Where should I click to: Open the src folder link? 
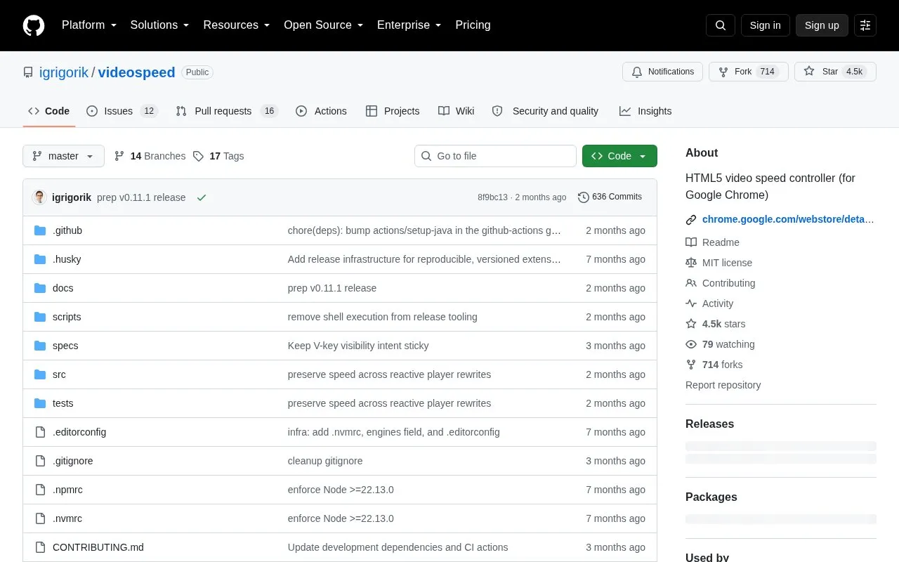[x=59, y=374]
